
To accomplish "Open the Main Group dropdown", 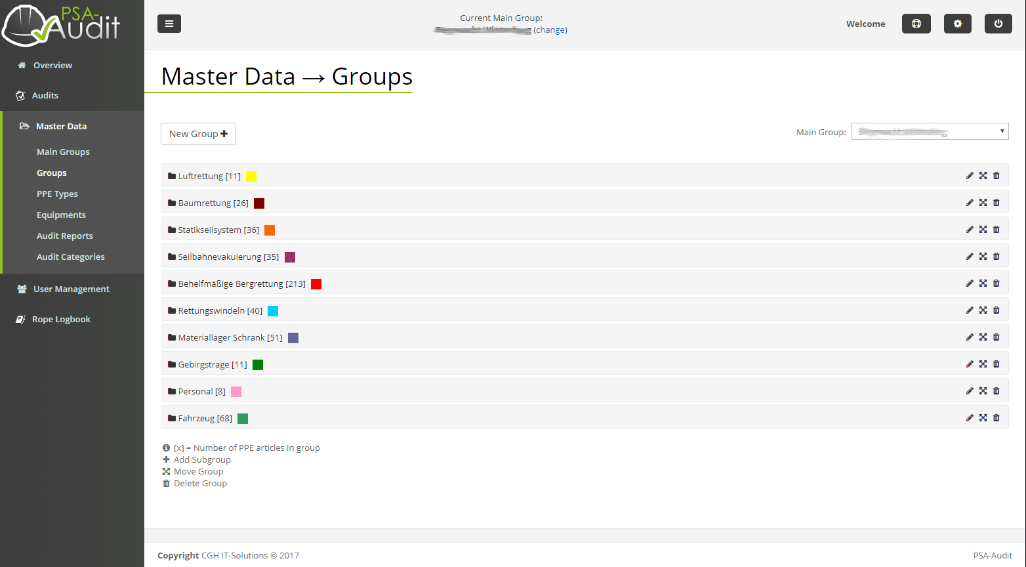I will [x=930, y=132].
